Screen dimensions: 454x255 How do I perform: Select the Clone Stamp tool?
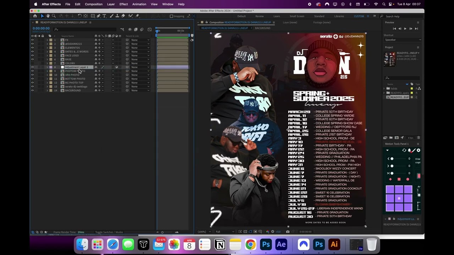pos(117,16)
